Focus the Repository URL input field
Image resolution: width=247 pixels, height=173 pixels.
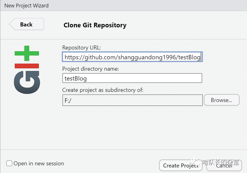click(x=132, y=57)
